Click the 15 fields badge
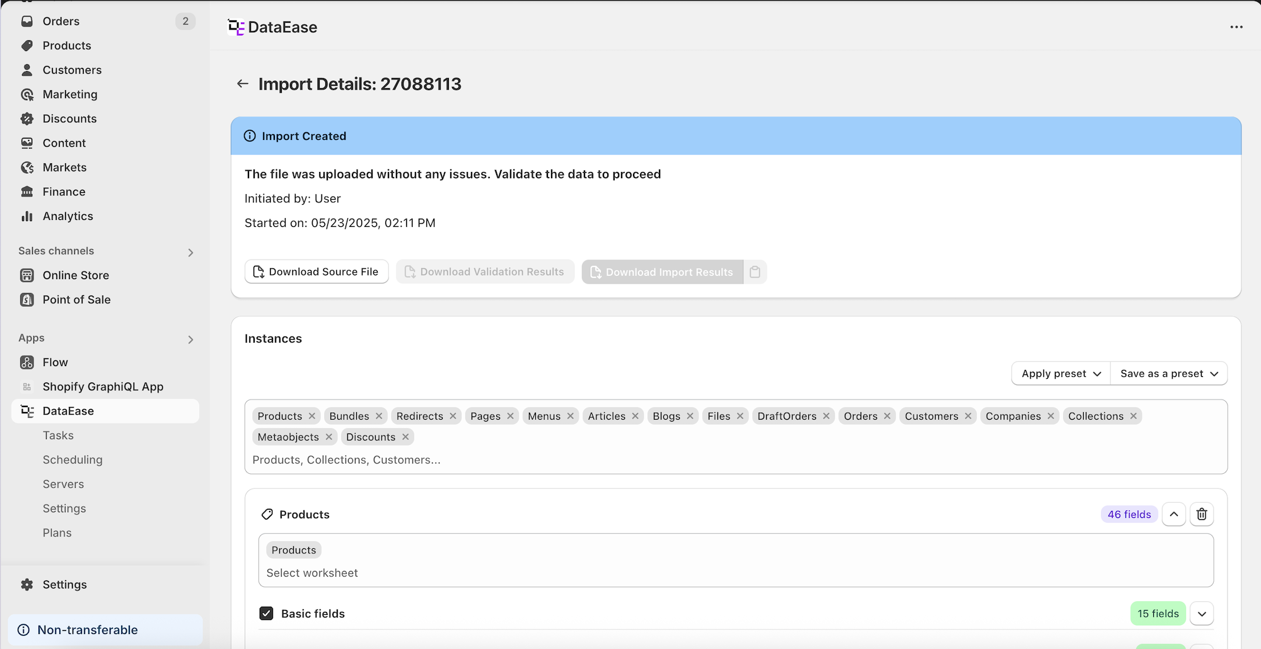 tap(1158, 614)
